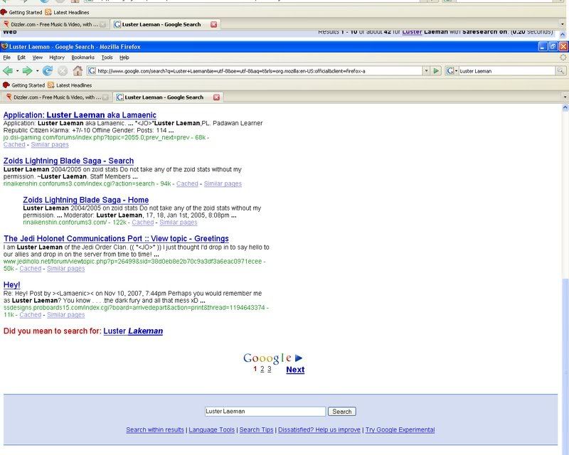Viewport: 569px width, 455px height.
Task: Click the Search button below the results
Action: point(342,412)
